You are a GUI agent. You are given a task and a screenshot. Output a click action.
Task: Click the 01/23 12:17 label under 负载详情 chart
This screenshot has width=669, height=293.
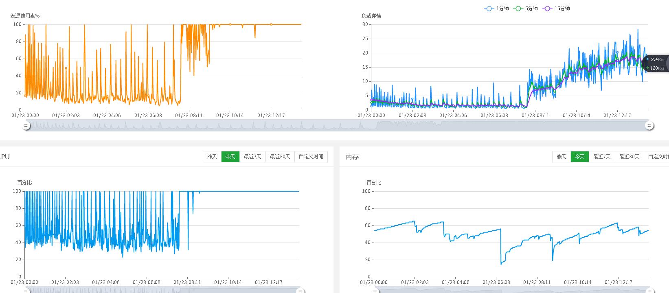618,116
